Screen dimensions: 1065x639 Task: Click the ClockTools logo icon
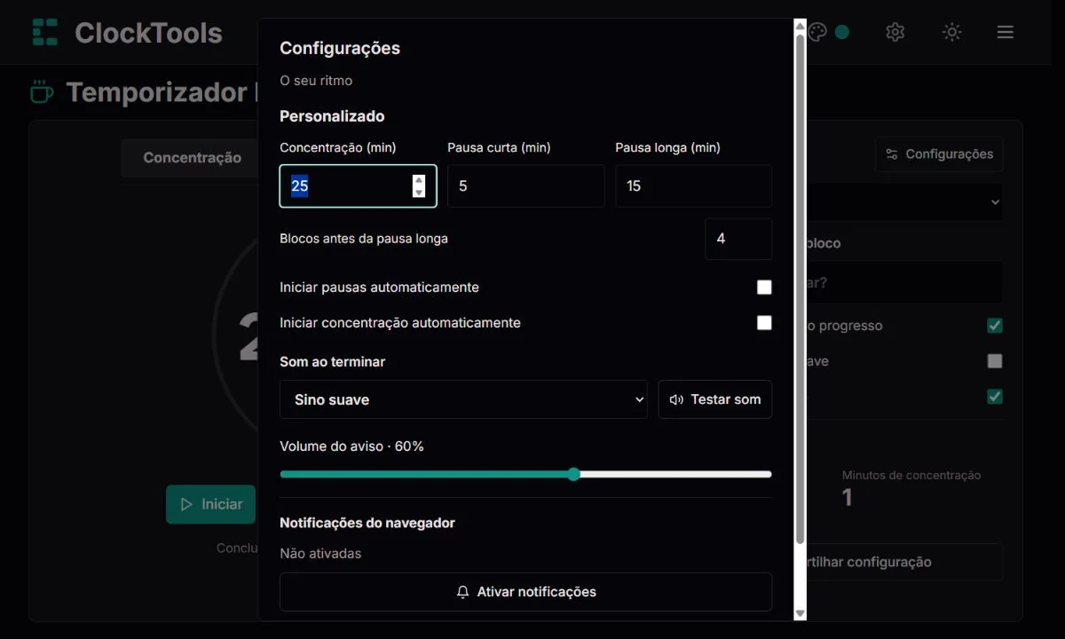44,32
